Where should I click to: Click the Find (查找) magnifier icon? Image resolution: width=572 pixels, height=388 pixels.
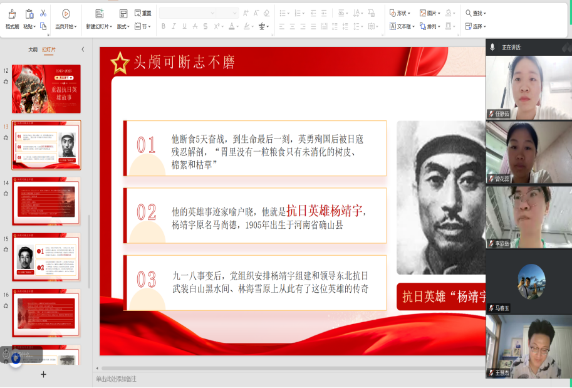(x=469, y=13)
